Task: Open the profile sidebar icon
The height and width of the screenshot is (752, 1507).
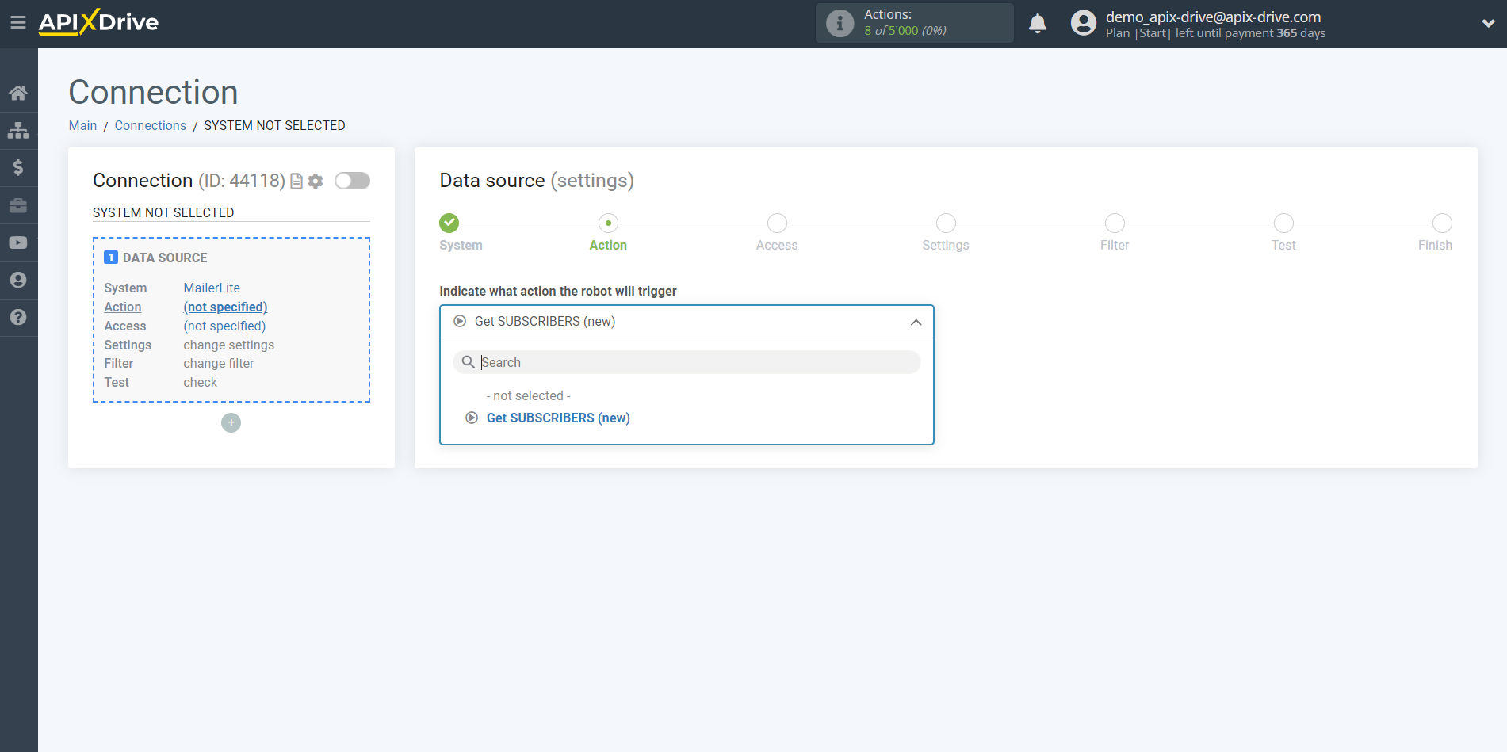Action: click(18, 280)
